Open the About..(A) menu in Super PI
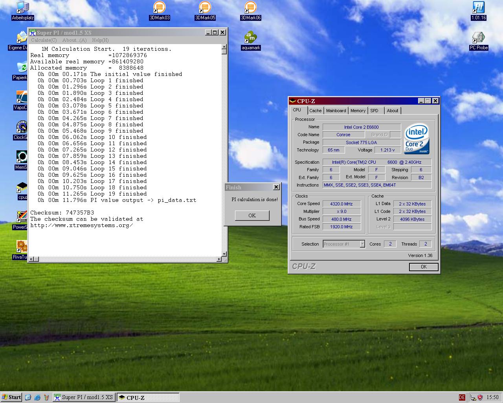 [x=75, y=40]
